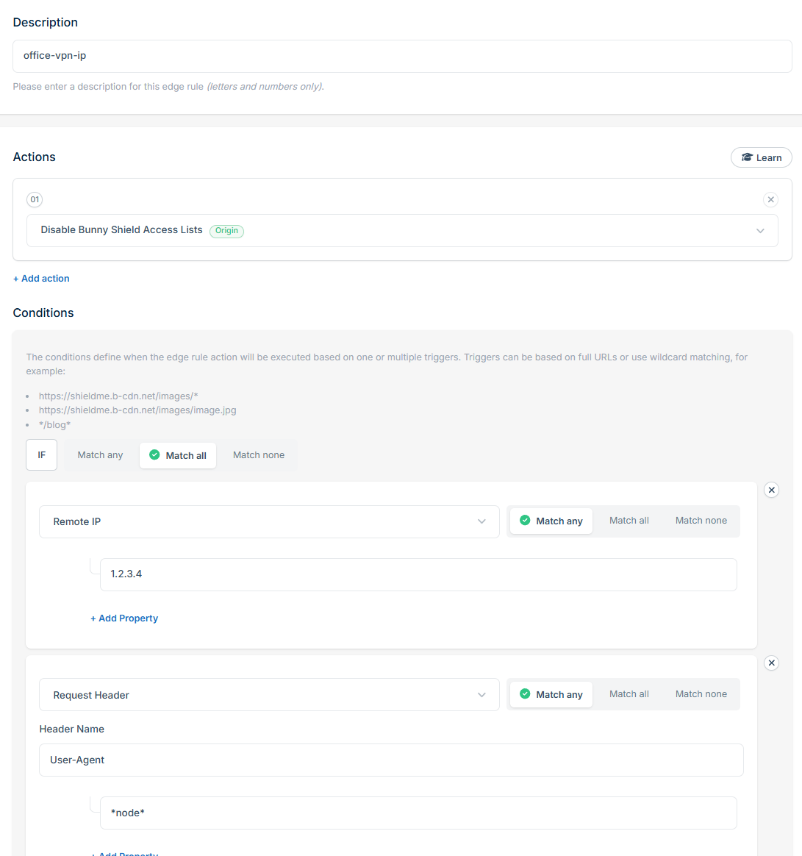The height and width of the screenshot is (856, 802).
Task: Click the Origin badge on the action
Action: point(226,231)
